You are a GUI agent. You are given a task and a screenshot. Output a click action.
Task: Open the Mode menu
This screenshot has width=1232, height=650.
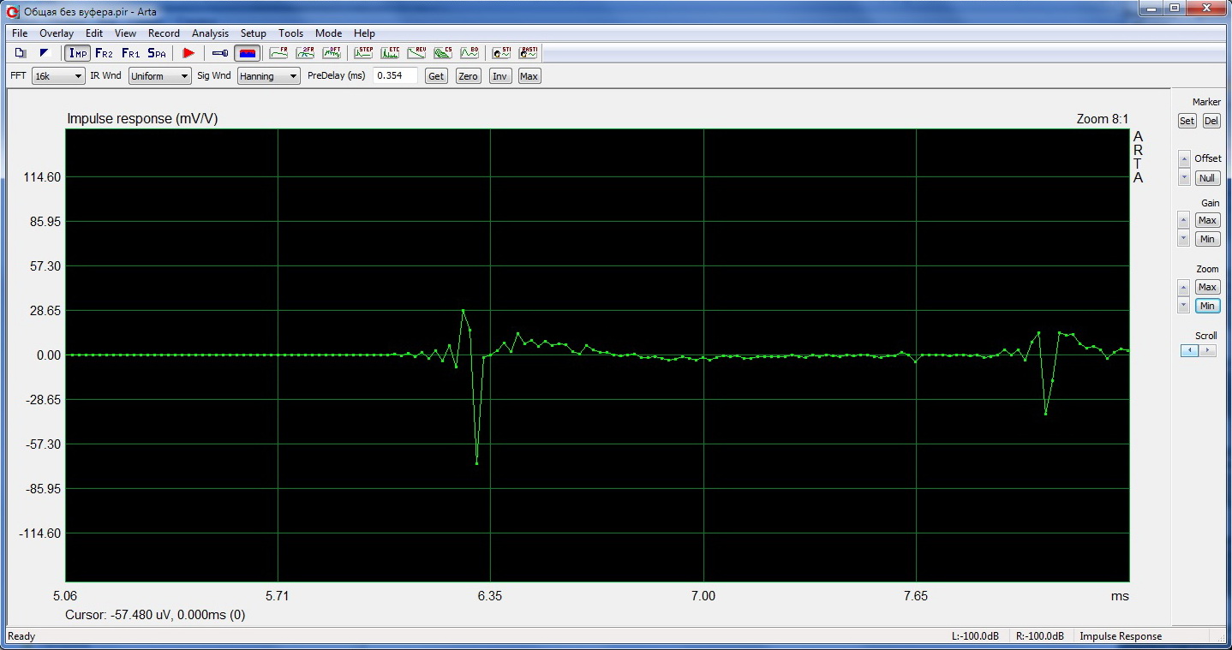click(328, 33)
